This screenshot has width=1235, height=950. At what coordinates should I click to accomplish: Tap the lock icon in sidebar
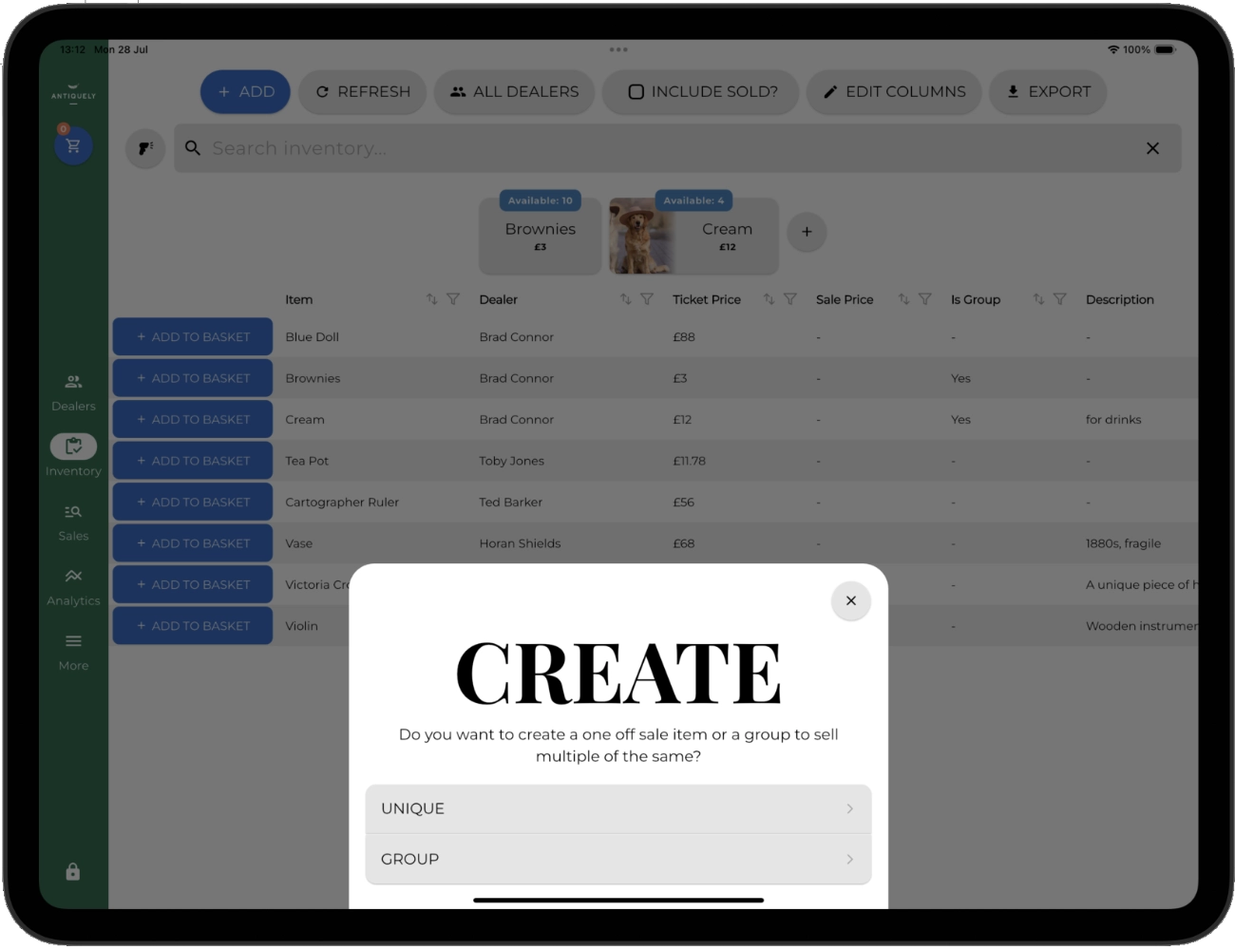click(73, 871)
